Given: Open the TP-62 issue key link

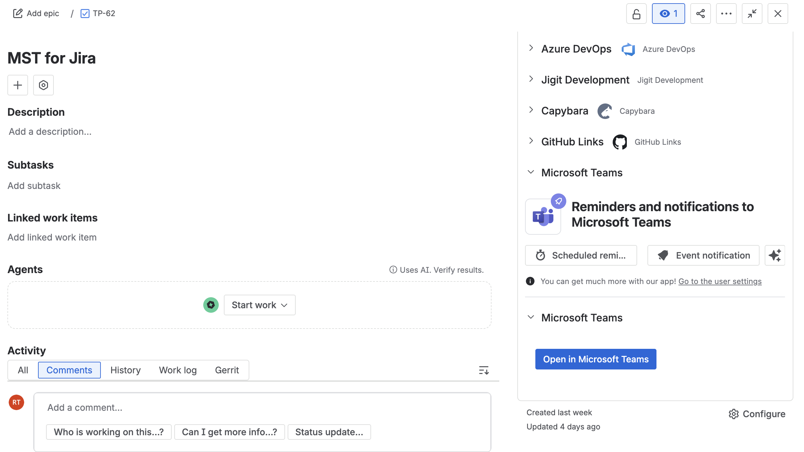Looking at the screenshot, I should 104,14.
